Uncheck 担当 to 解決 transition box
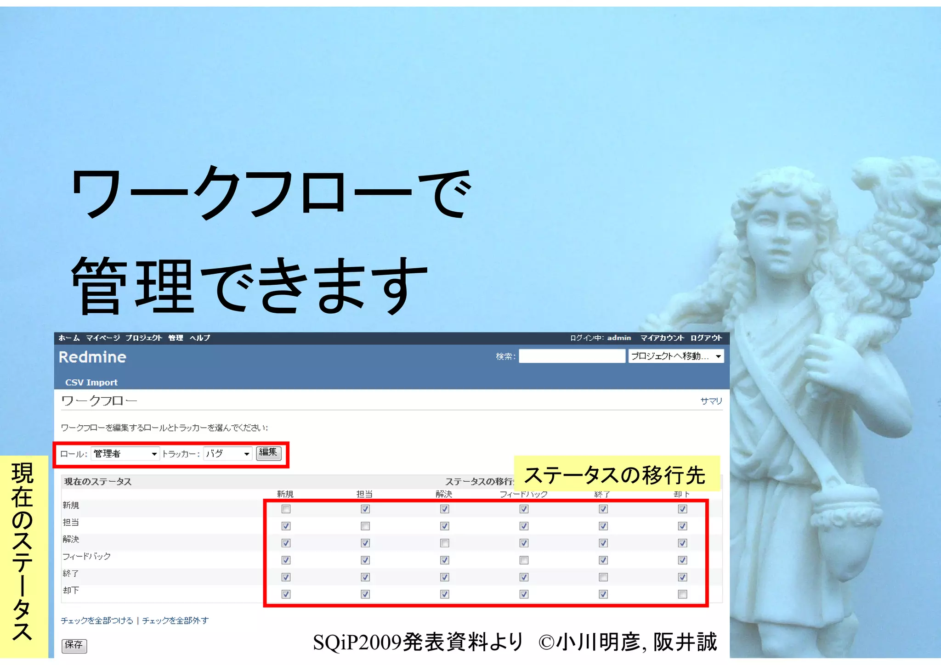Image resolution: width=941 pixels, height=665 pixels. [x=444, y=526]
